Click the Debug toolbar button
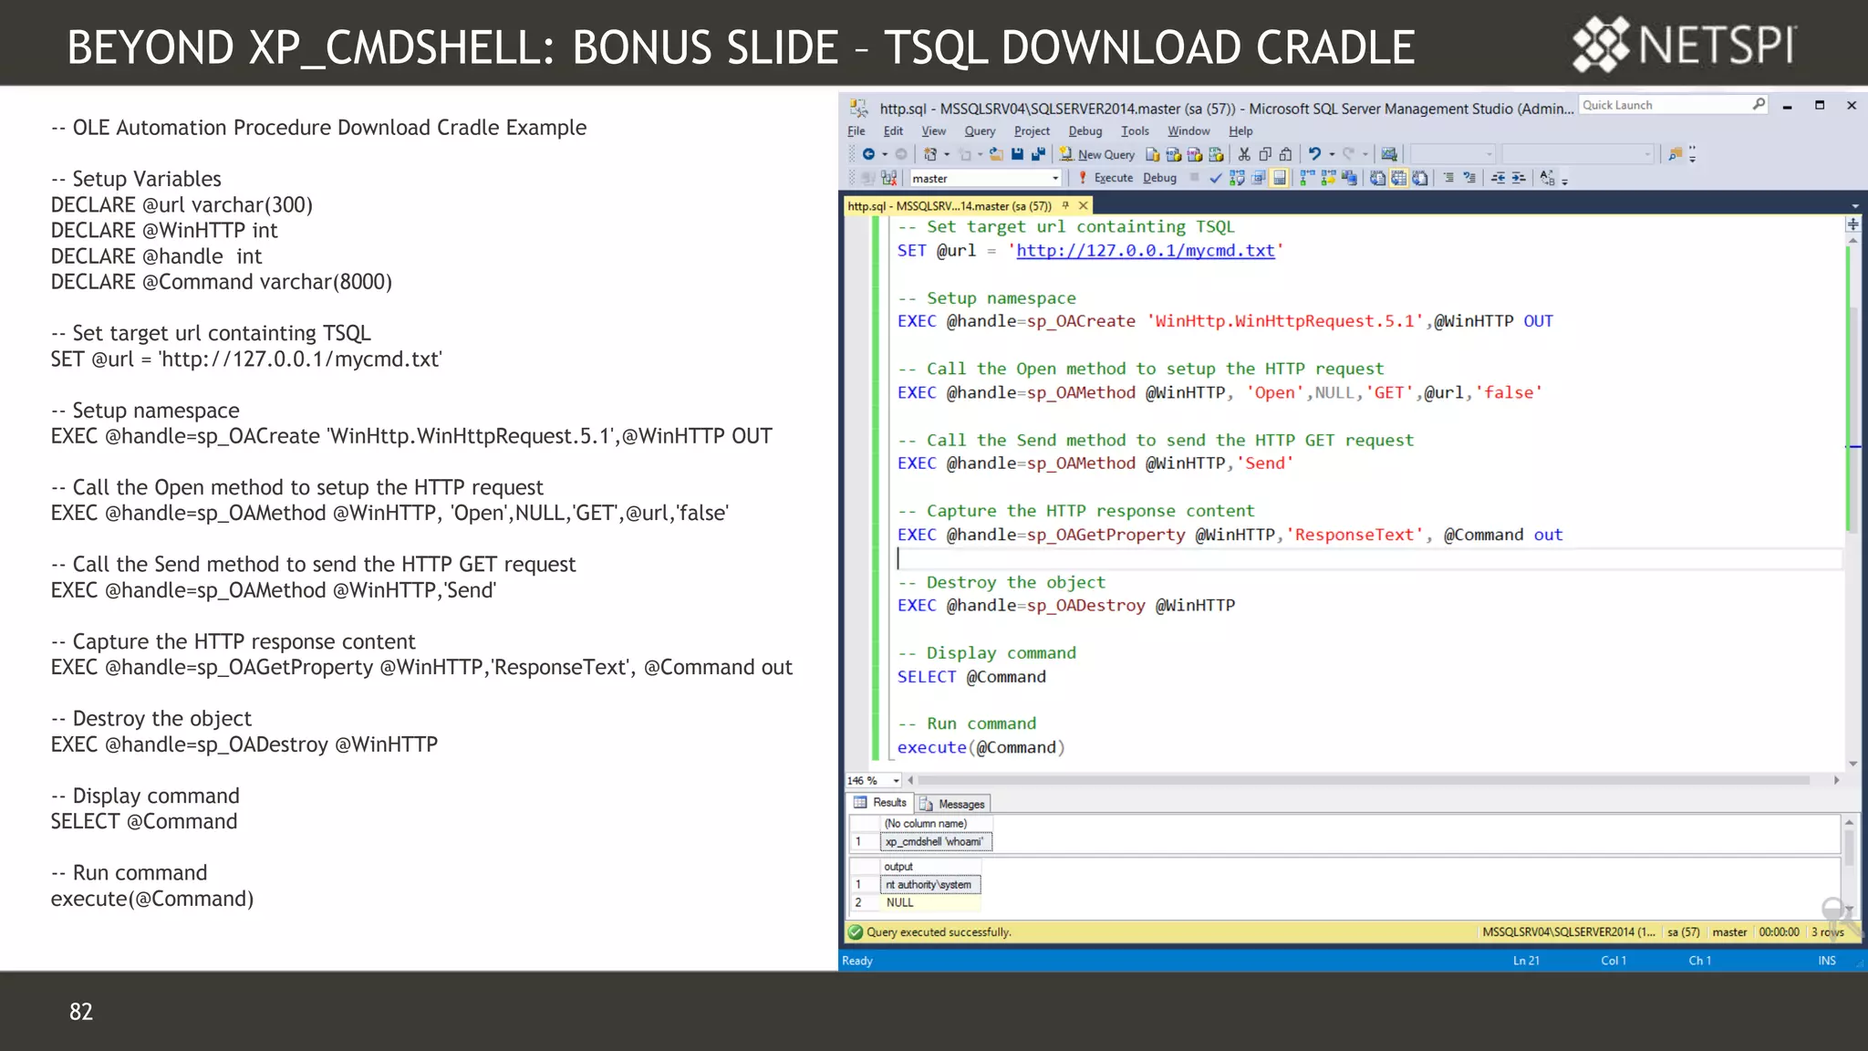 coord(1159,178)
